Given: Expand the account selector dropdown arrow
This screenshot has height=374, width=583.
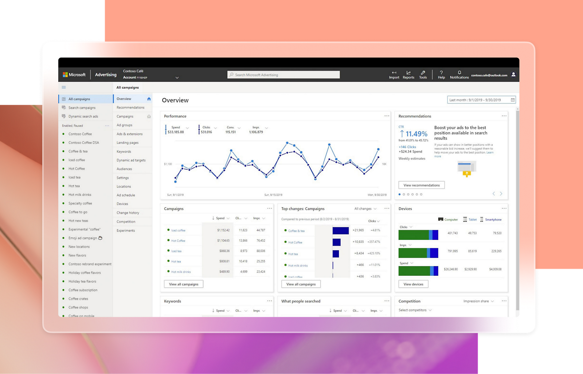Looking at the screenshot, I should click(x=177, y=78).
